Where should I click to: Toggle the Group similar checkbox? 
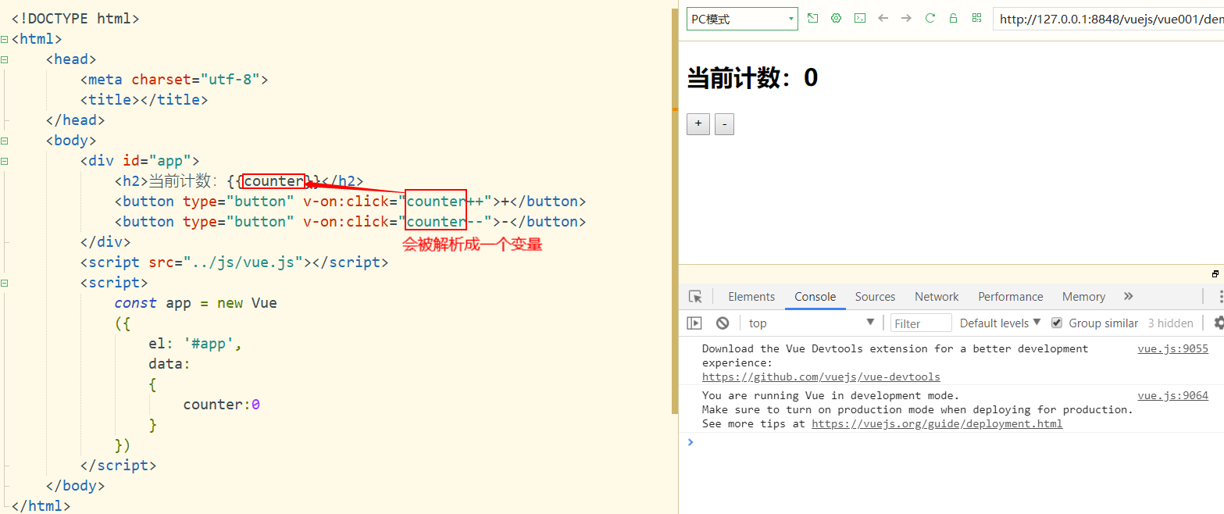click(x=1057, y=323)
